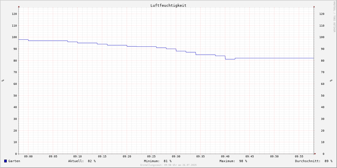Click the blue Garten legend color swatch
This screenshot has width=337, height=168.
(5, 161)
